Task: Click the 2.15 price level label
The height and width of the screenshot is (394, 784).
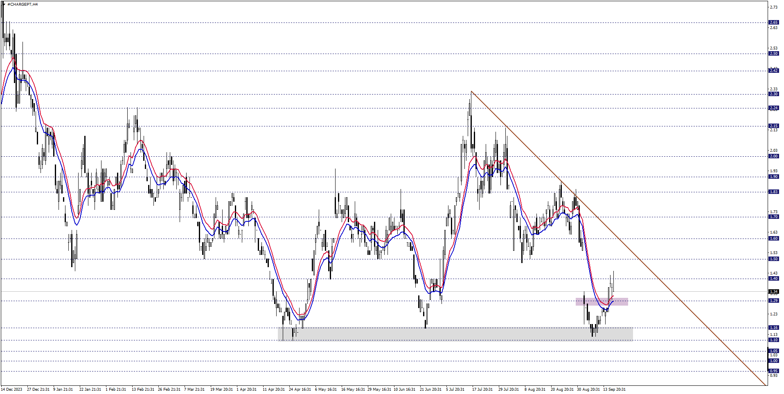Action: coord(774,126)
